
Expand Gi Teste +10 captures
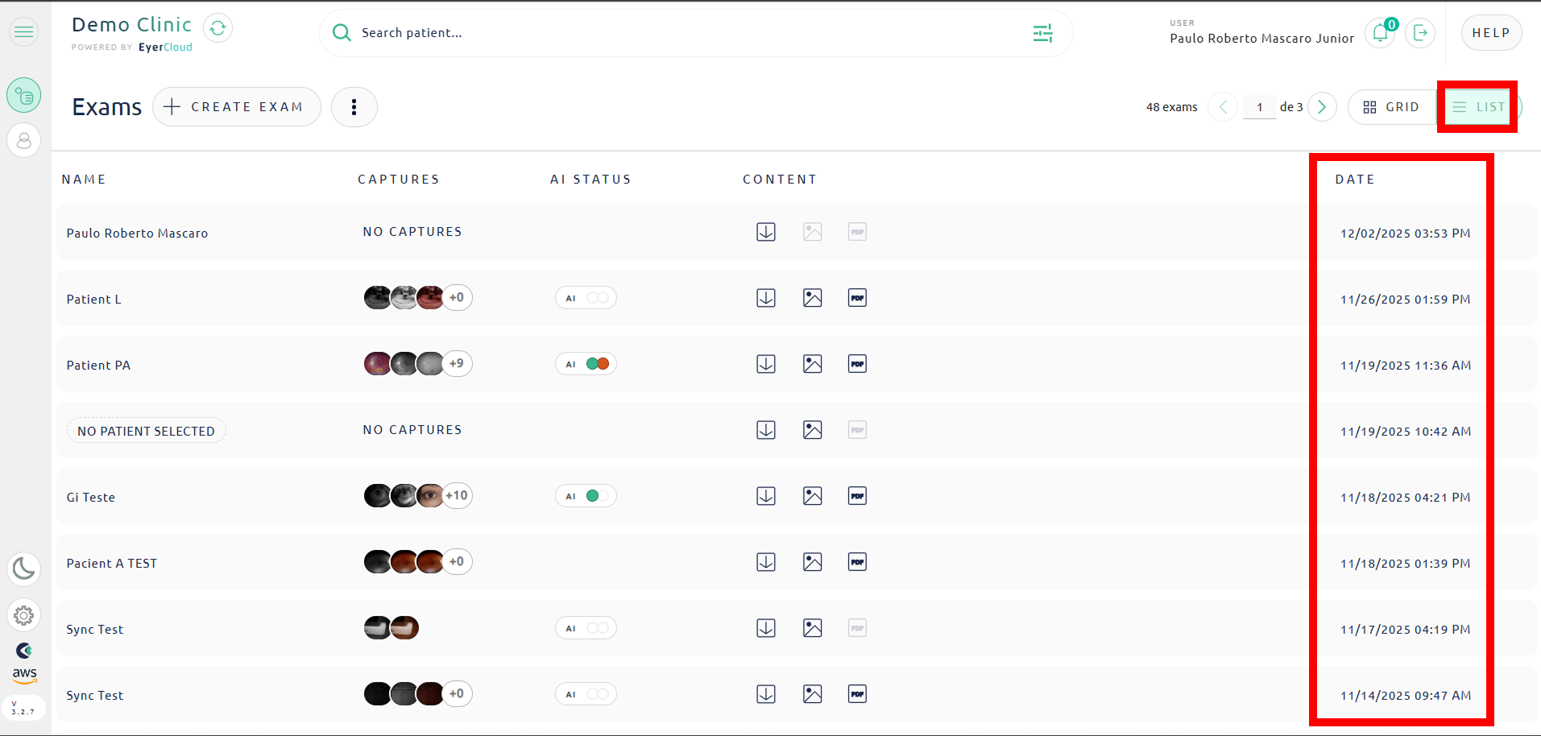point(457,496)
